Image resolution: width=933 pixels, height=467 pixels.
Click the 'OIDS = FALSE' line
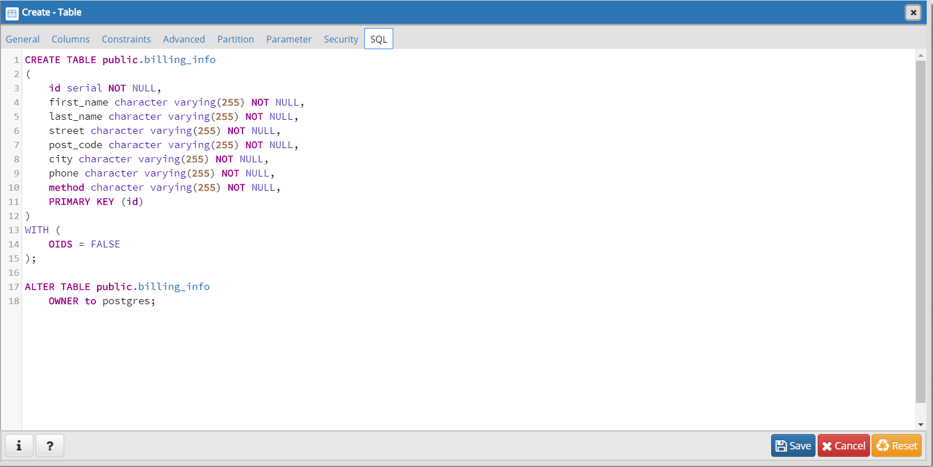tap(85, 244)
